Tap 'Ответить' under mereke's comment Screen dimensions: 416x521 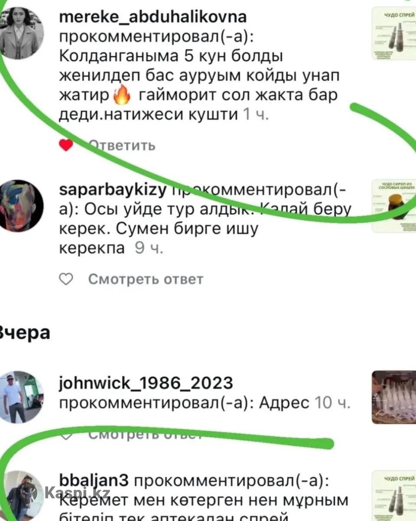[122, 145]
